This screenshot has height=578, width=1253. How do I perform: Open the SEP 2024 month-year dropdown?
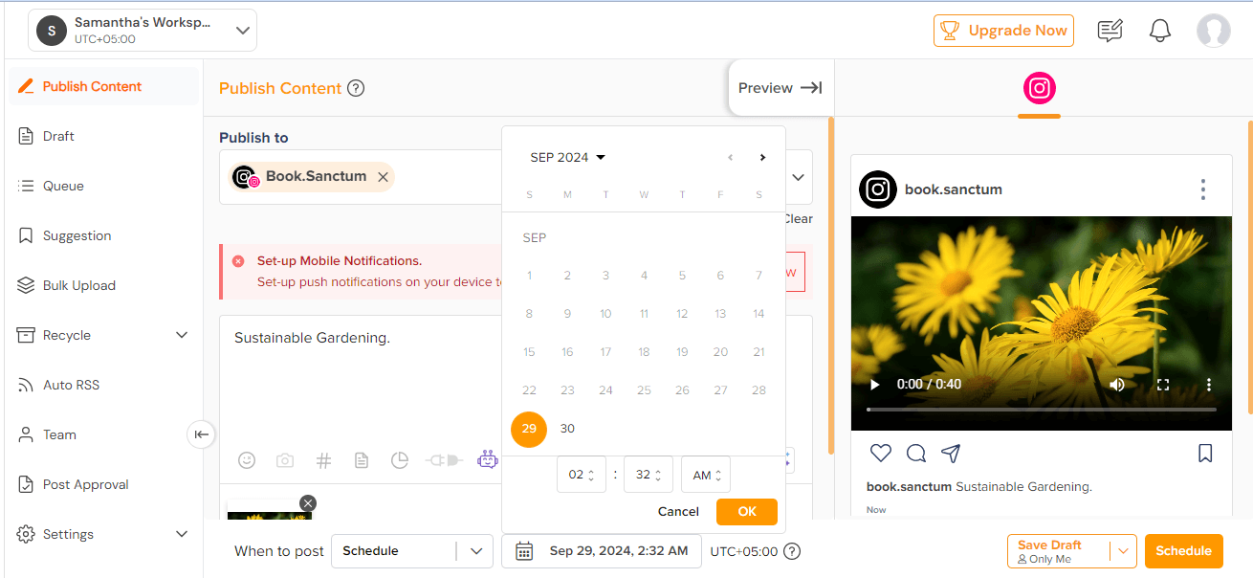568,157
